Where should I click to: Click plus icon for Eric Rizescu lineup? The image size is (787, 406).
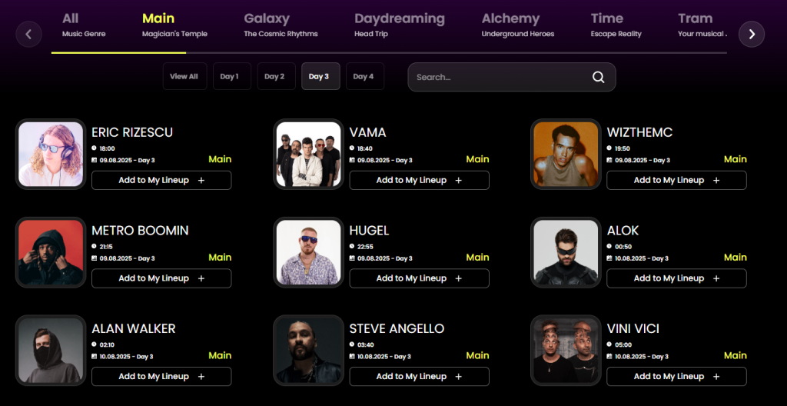(x=201, y=181)
